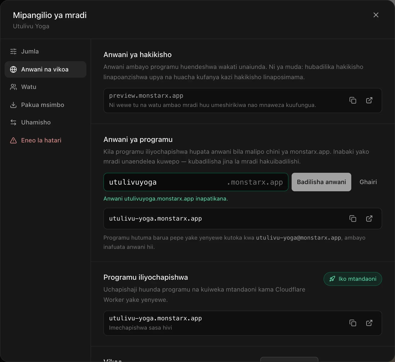Image resolution: width=395 pixels, height=362 pixels.
Task: Click the 'Imechapishwa sasa hivi' status text
Action: (x=140, y=328)
